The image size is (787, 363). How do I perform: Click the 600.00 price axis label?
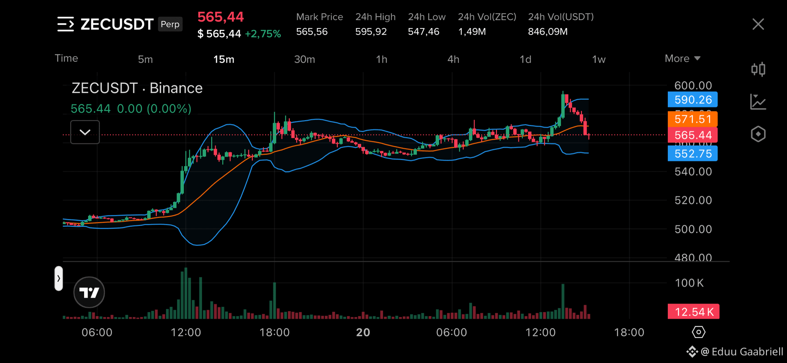pyautogui.click(x=693, y=85)
